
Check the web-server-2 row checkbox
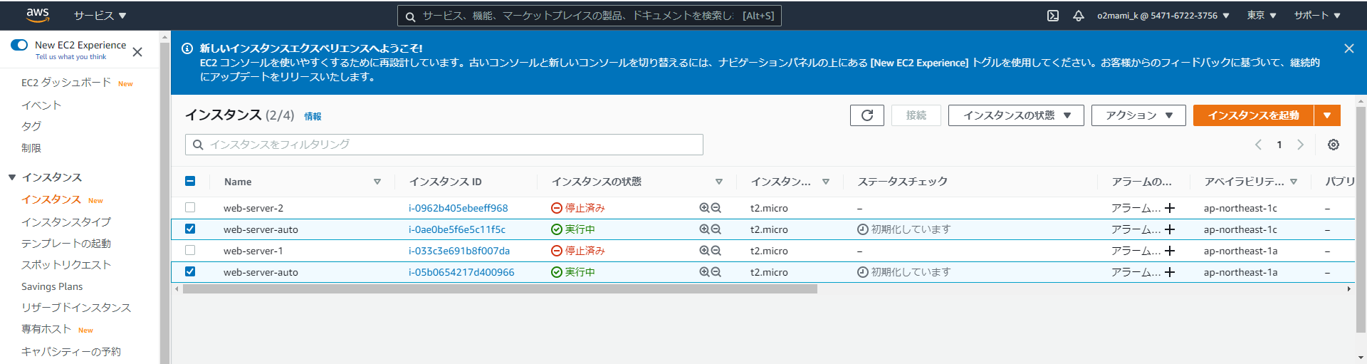pos(190,207)
